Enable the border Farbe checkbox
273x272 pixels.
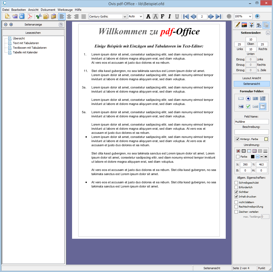(238, 156)
